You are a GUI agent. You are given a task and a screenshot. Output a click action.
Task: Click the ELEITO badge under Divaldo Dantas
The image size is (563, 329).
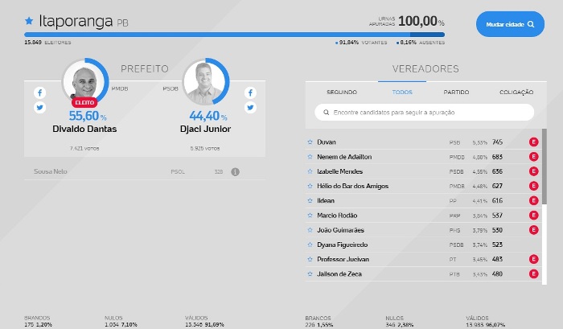coord(84,102)
